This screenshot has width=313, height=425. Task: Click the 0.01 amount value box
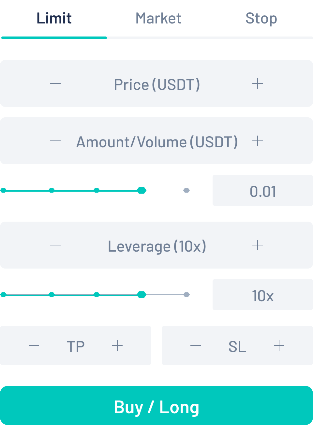coord(263,191)
